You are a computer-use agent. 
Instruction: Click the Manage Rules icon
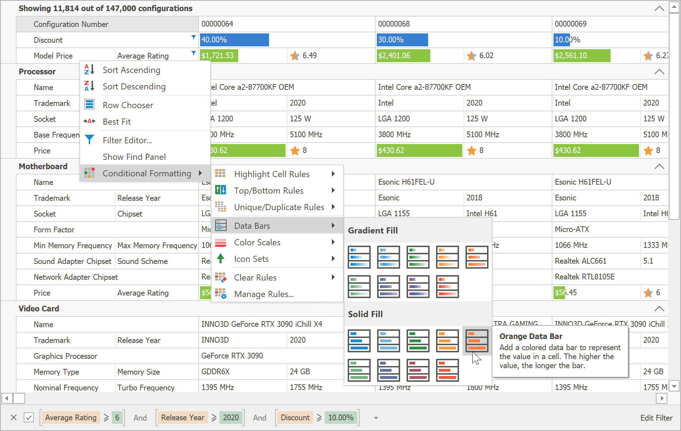pyautogui.click(x=221, y=294)
